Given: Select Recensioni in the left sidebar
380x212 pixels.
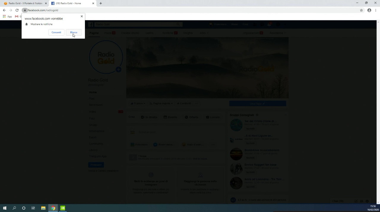Looking at the screenshot, I should [x=96, y=105].
